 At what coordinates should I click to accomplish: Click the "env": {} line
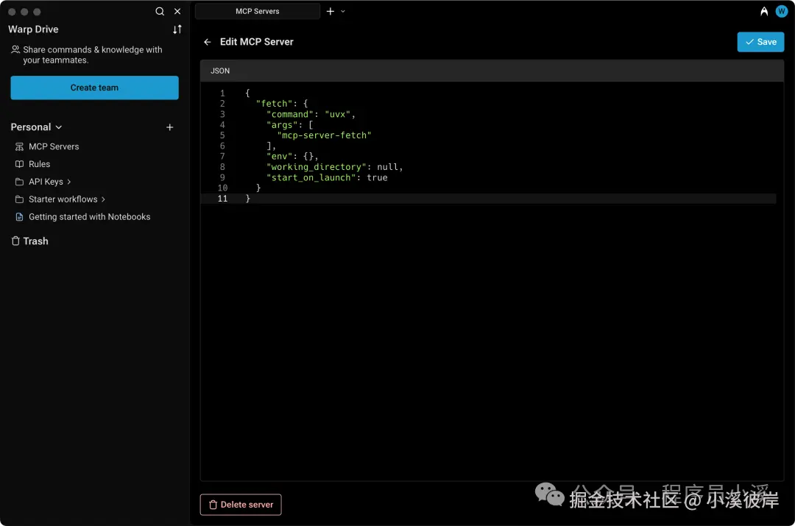292,157
